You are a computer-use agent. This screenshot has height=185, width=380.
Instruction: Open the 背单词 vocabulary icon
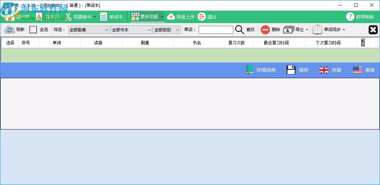click(x=39, y=17)
